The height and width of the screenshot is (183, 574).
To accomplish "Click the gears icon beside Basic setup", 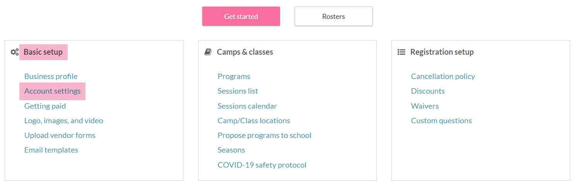I will (15, 52).
